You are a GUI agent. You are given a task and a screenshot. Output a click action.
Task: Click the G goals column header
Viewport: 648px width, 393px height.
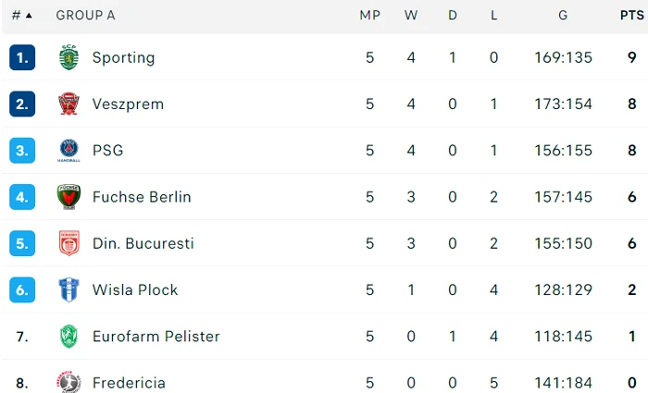click(563, 16)
